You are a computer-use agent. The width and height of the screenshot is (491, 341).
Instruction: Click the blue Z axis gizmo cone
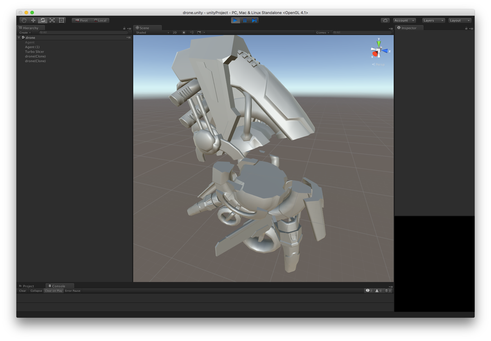point(385,51)
